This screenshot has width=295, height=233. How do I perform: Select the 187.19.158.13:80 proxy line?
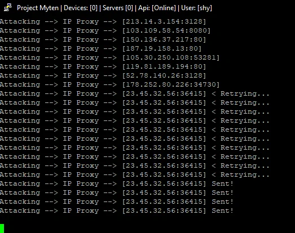tap(100, 48)
